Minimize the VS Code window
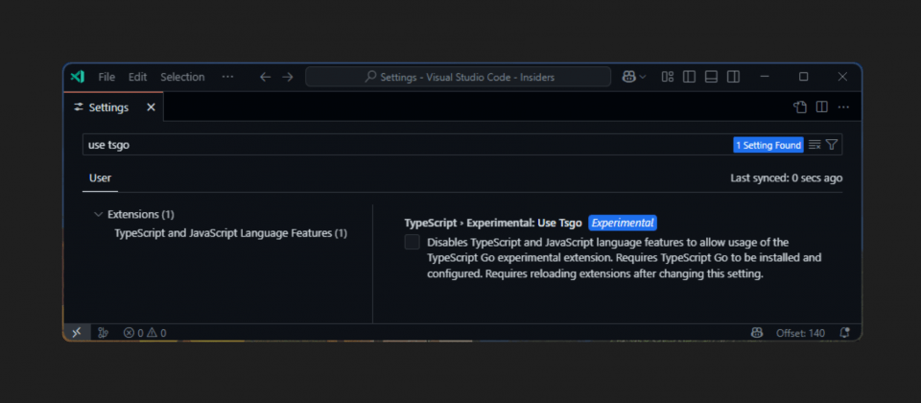This screenshot has width=921, height=403. click(x=765, y=77)
